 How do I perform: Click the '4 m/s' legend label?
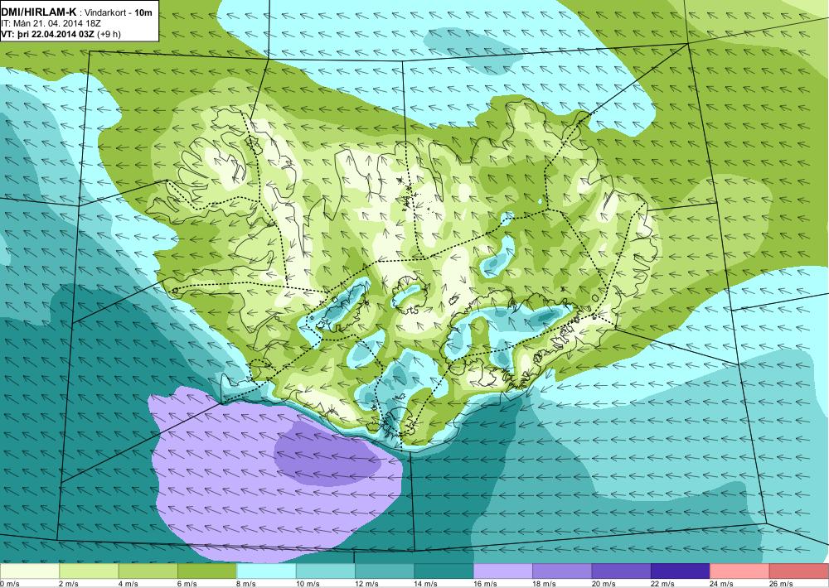[128, 583]
